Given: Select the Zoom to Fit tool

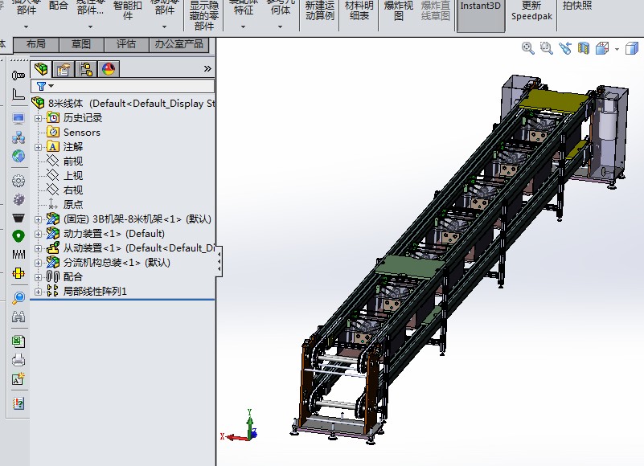Looking at the screenshot, I should [x=527, y=48].
